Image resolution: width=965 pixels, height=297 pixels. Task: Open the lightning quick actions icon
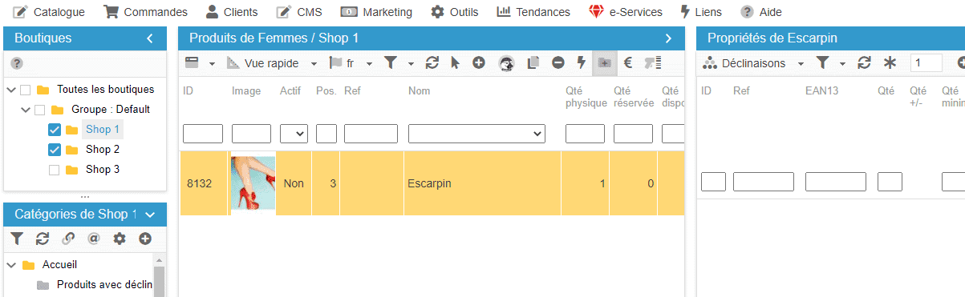[582, 62]
